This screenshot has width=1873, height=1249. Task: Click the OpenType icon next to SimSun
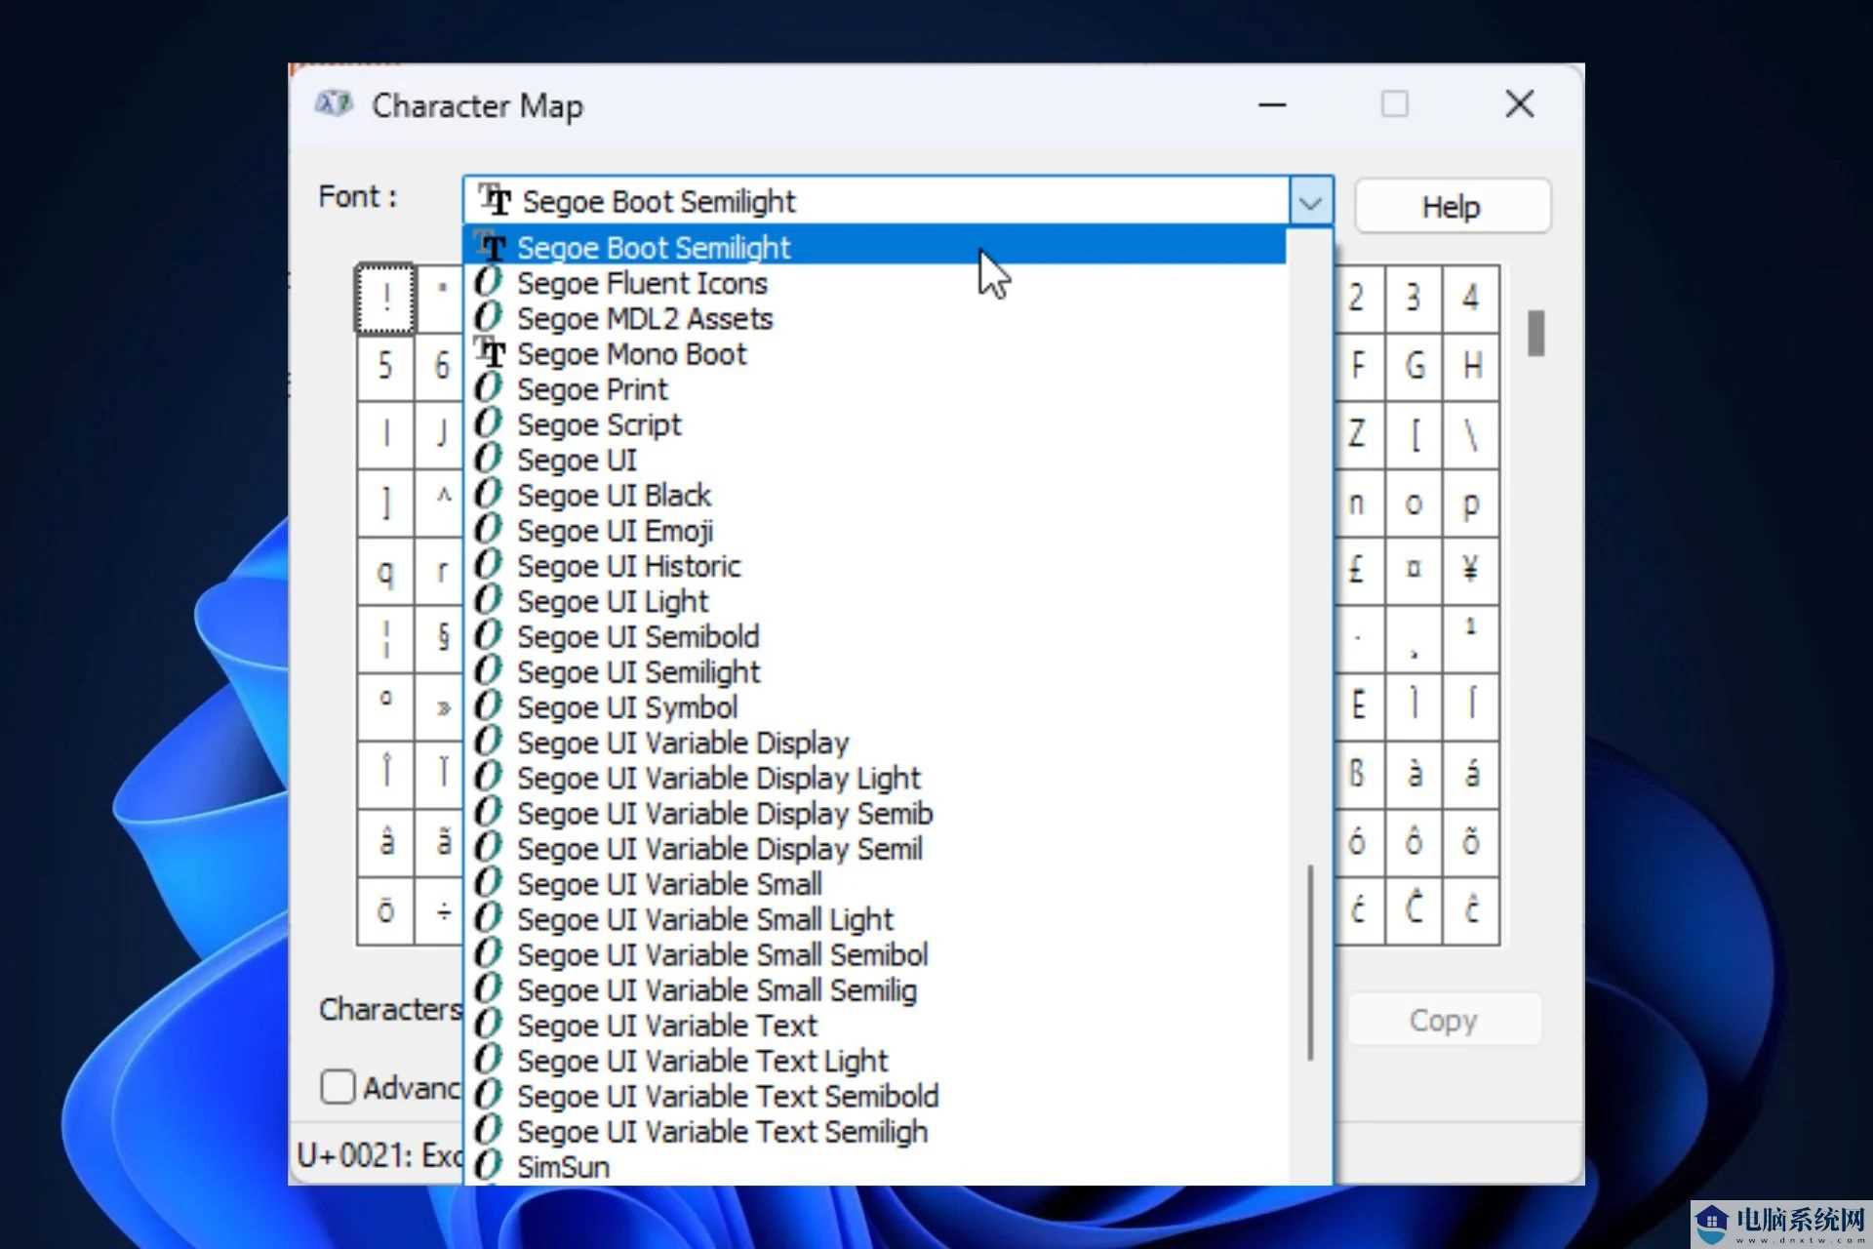[x=489, y=1165]
